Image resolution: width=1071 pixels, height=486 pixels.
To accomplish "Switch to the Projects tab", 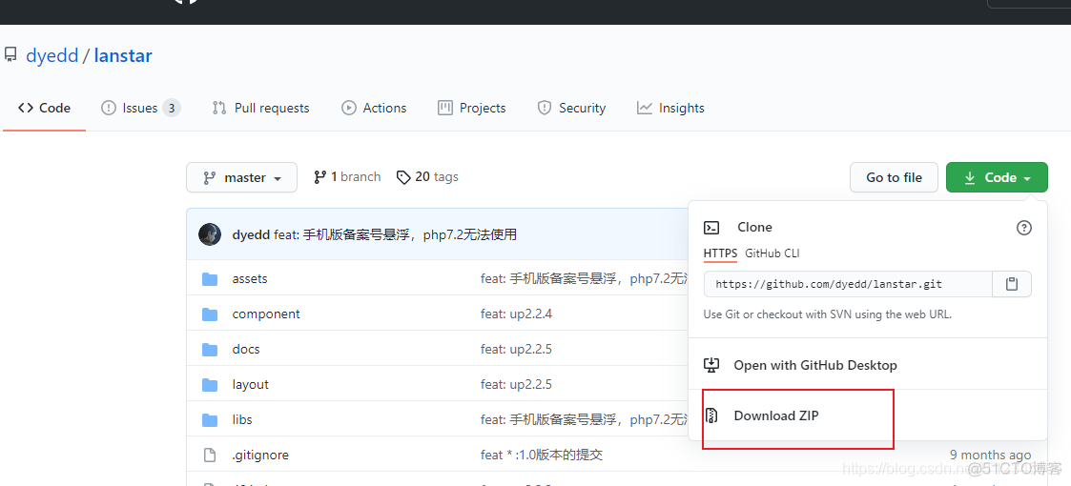I will click(472, 108).
